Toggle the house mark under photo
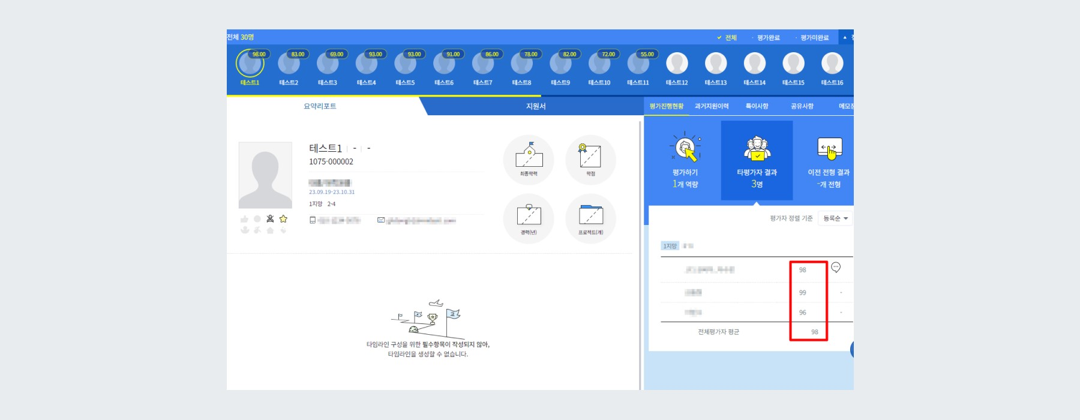1080x420 pixels. point(270,230)
